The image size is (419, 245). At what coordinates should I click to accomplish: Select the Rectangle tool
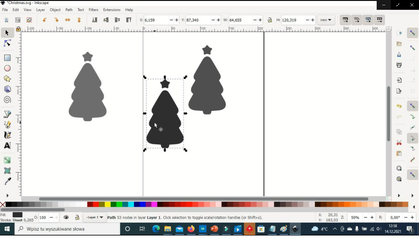click(7, 58)
